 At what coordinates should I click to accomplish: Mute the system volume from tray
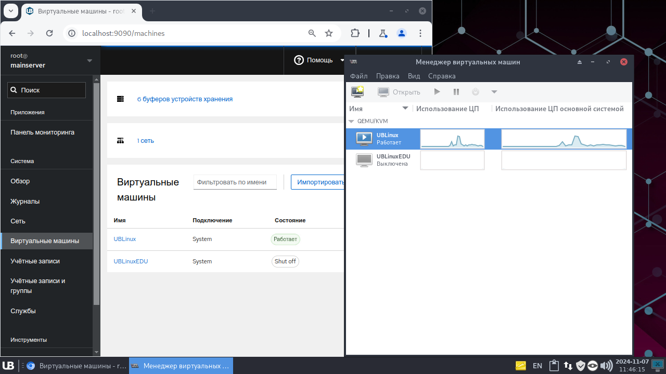click(x=606, y=365)
